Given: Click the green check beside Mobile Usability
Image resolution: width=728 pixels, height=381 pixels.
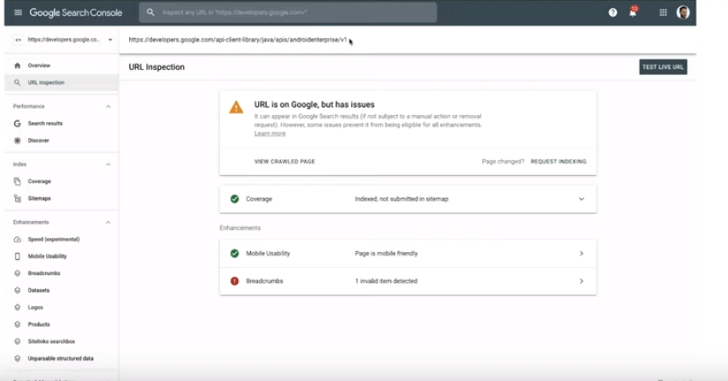Looking at the screenshot, I should coord(234,254).
